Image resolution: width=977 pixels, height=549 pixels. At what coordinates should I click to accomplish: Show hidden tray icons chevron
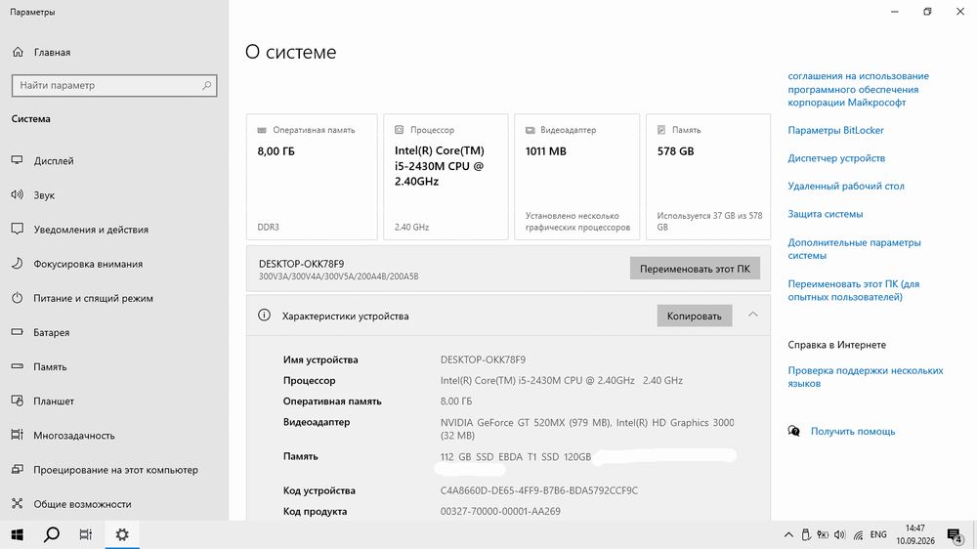point(788,534)
